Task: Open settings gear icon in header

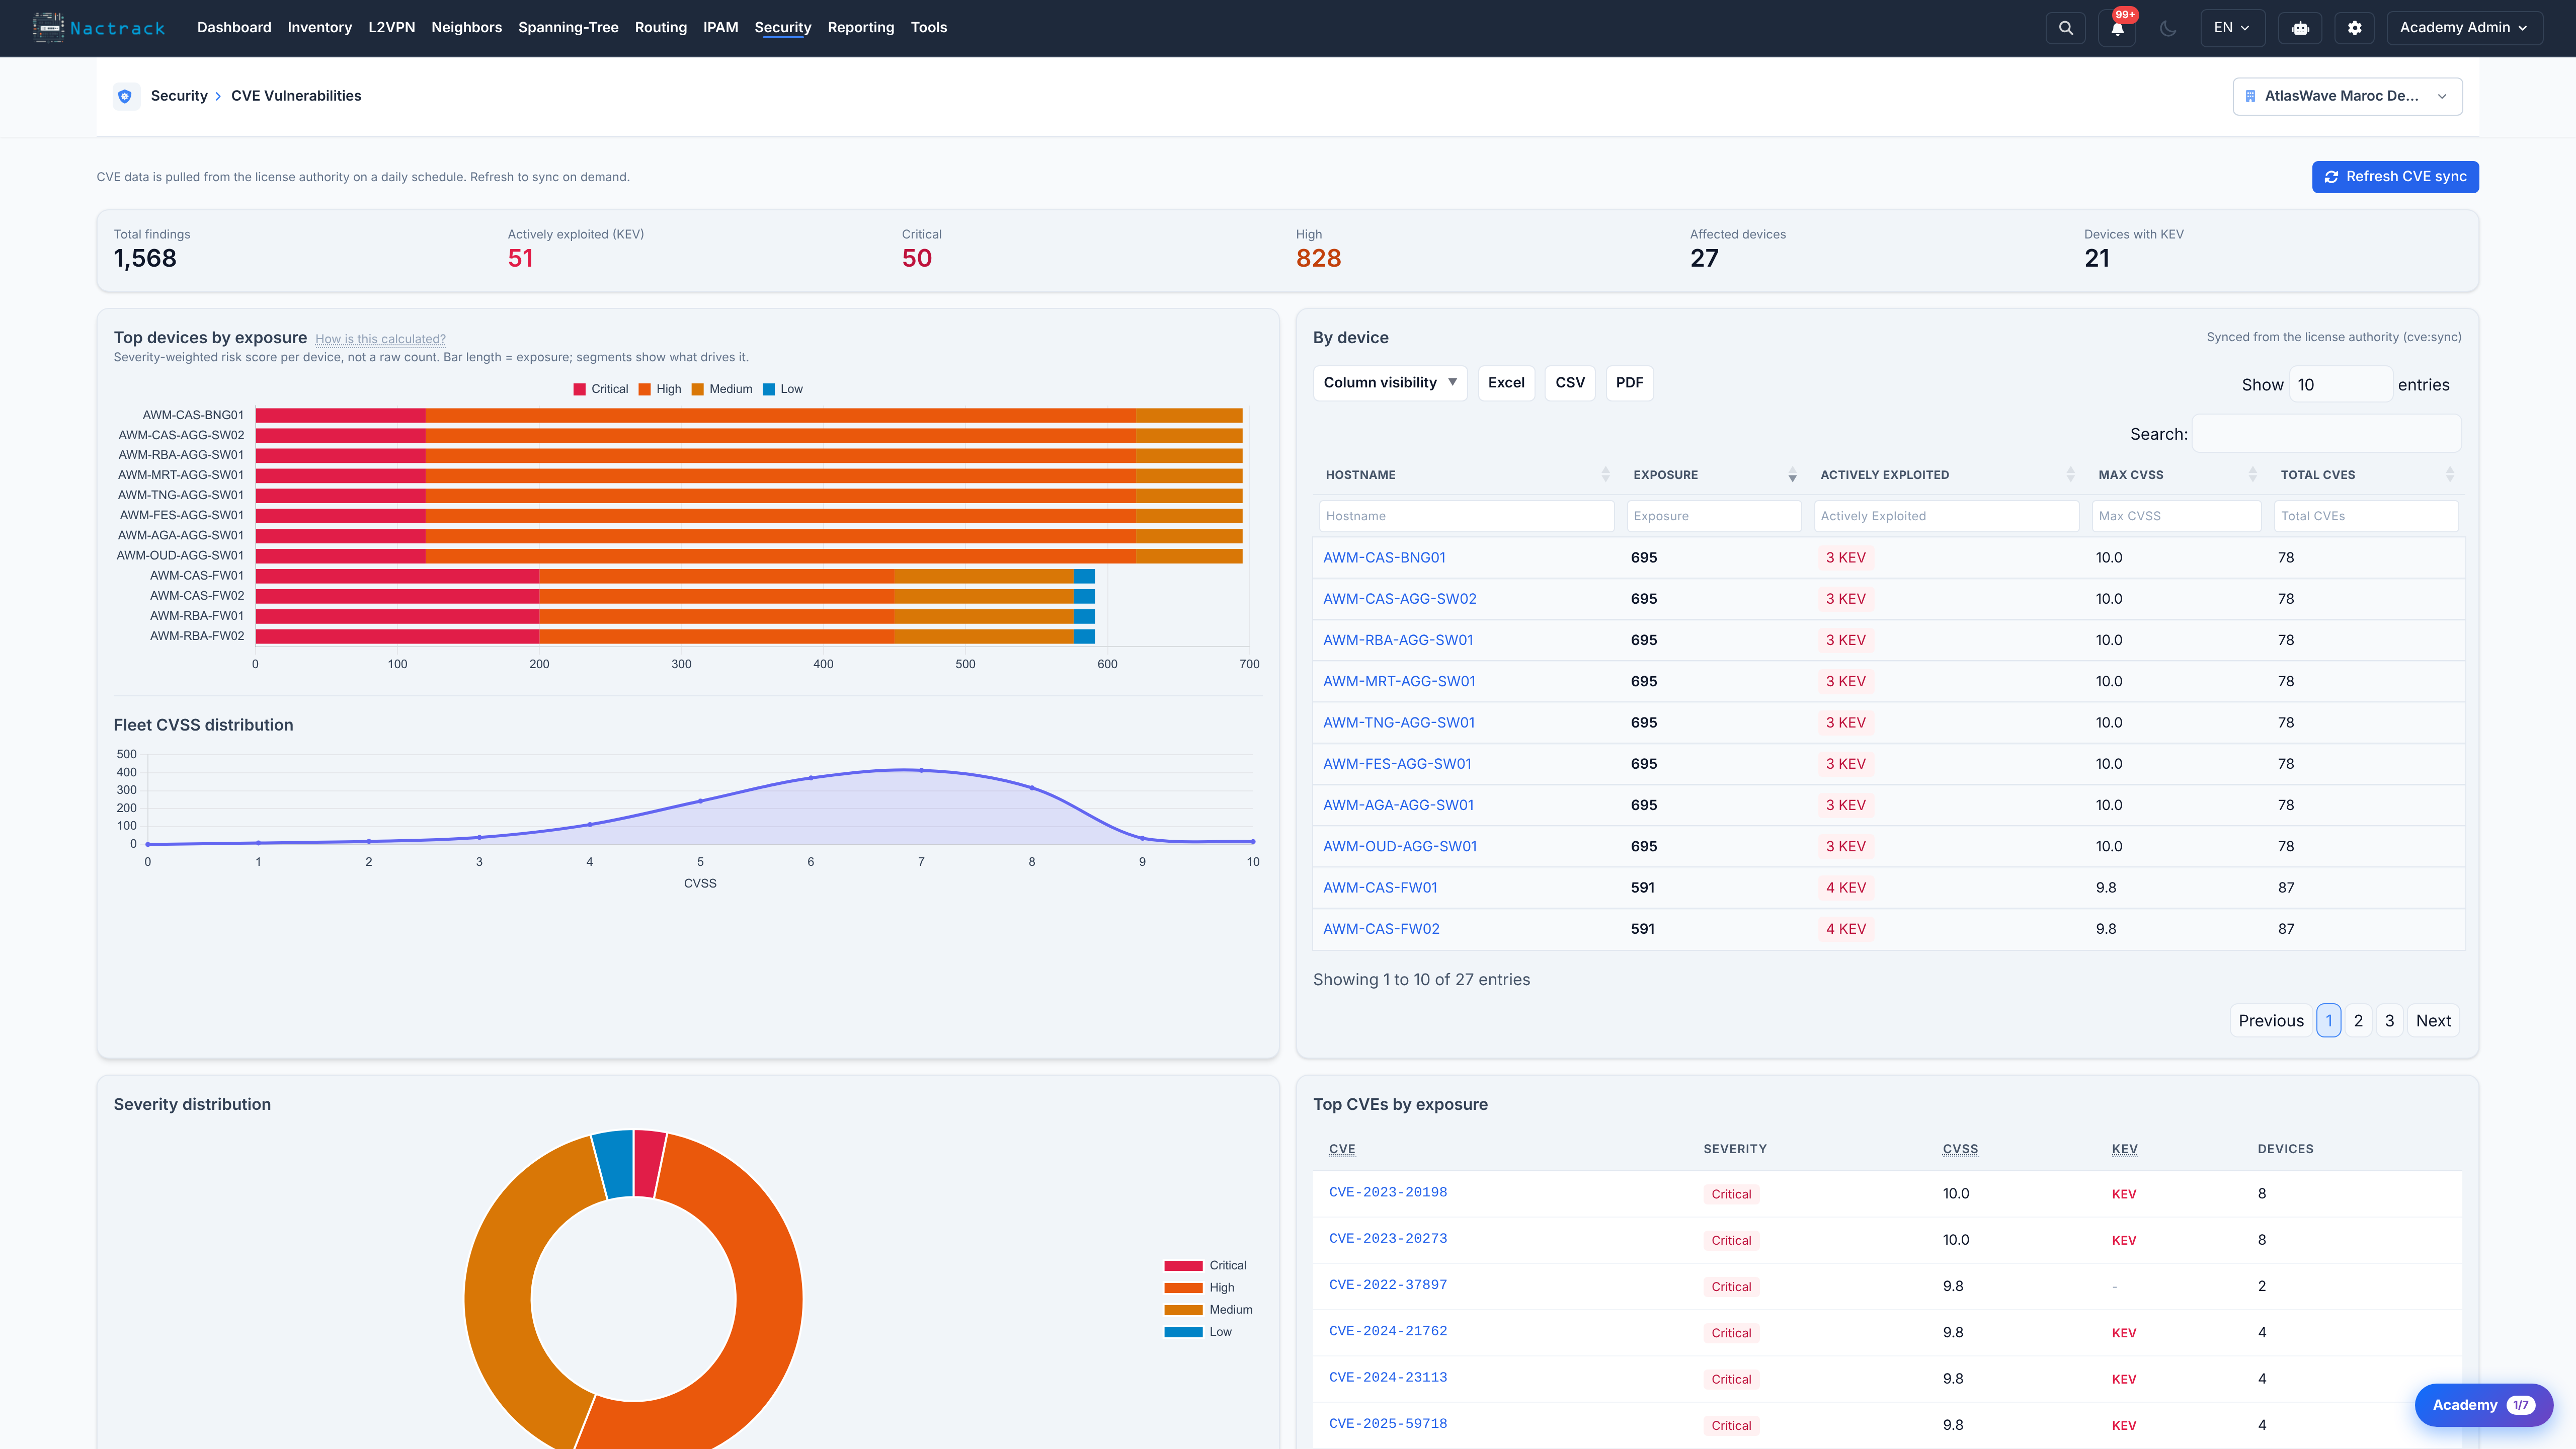Action: point(2354,28)
